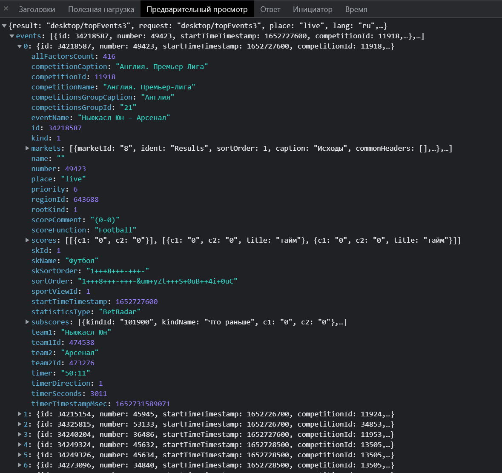502x473 pixels.
Task: Click the skSortOrder string value
Action: (x=118, y=271)
